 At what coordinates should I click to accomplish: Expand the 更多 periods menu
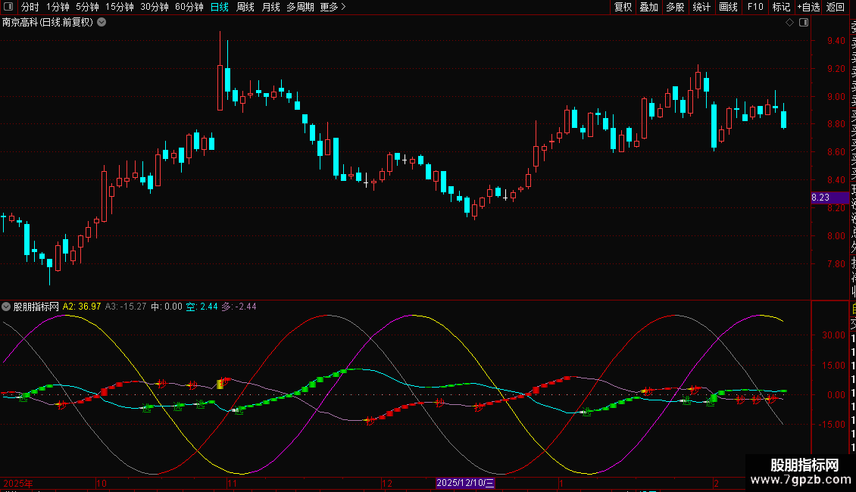click(x=333, y=7)
